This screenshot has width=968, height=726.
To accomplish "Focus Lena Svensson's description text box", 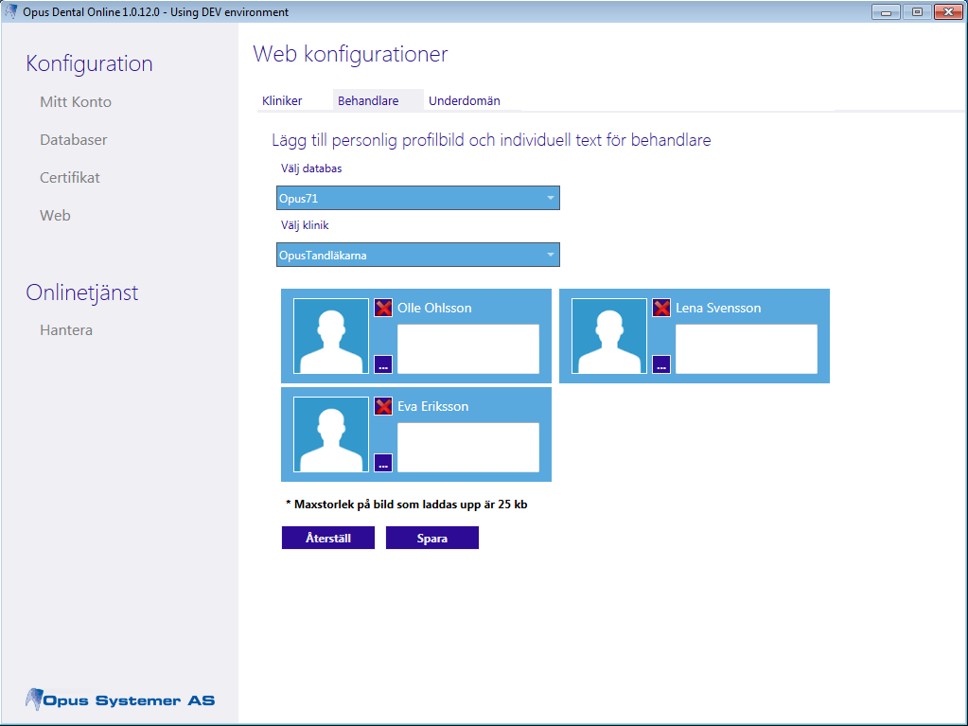I will pos(747,348).
